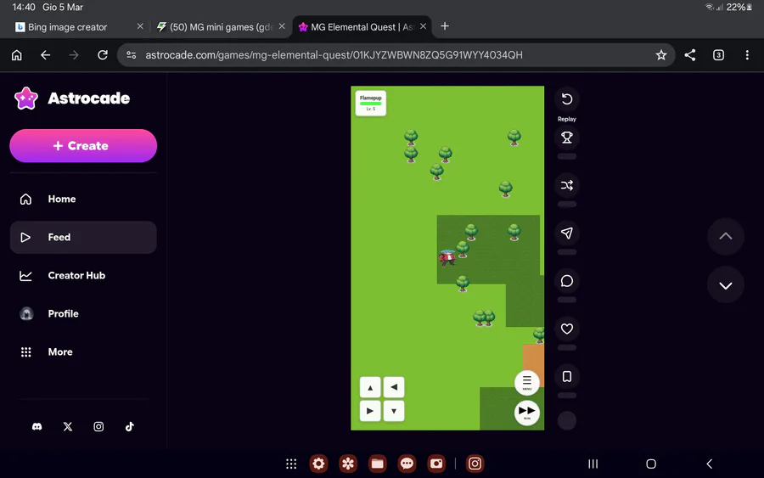
Task: Click the site settings icon in address bar
Action: 131,55
